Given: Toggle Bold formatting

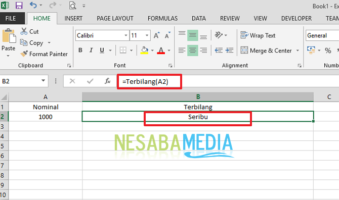Looking at the screenshot, I should [80, 51].
